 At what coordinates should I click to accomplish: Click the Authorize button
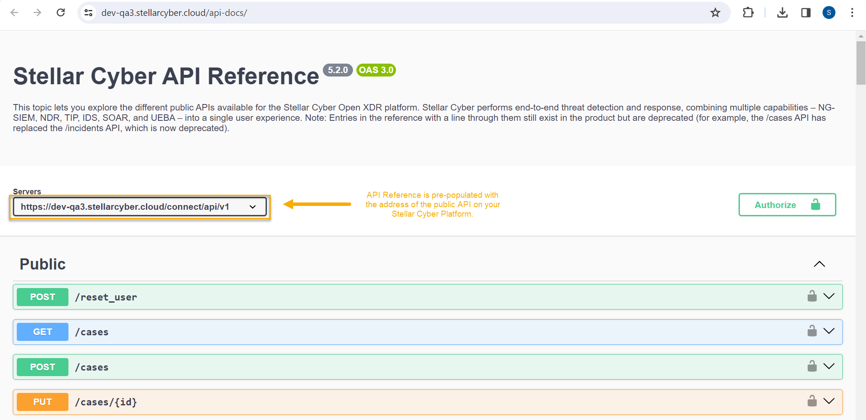(x=787, y=205)
